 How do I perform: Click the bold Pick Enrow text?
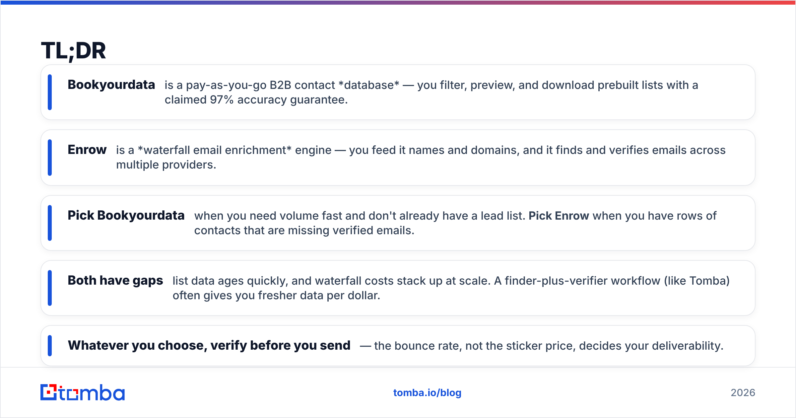point(559,216)
